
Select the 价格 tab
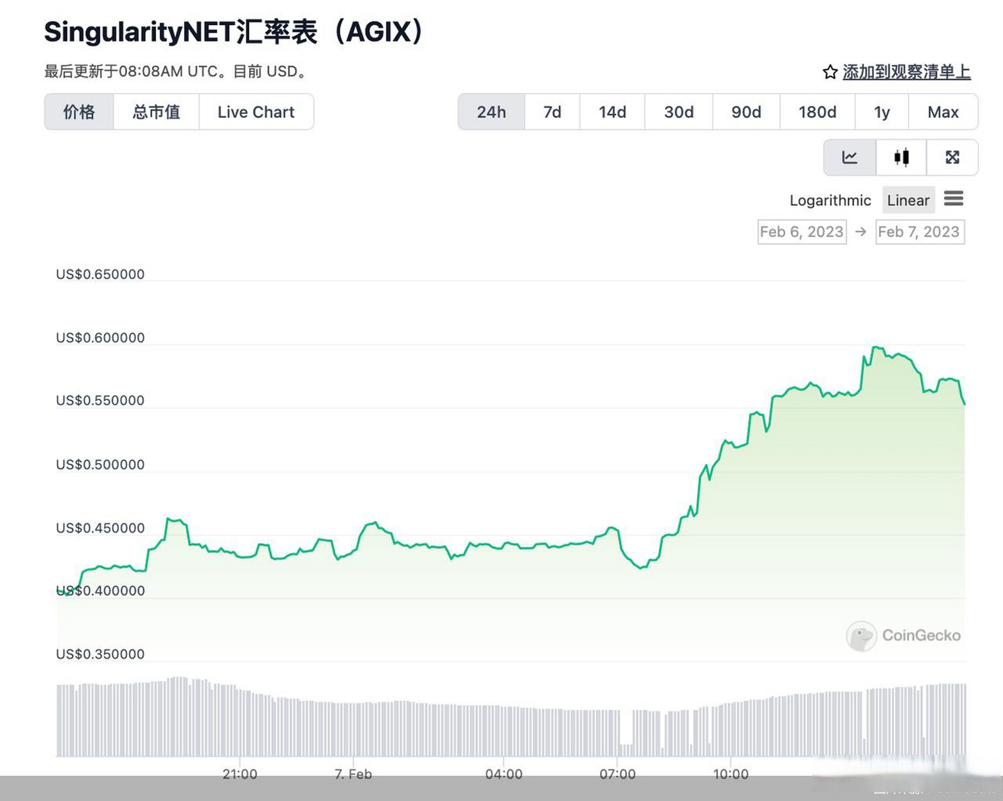pyautogui.click(x=79, y=112)
